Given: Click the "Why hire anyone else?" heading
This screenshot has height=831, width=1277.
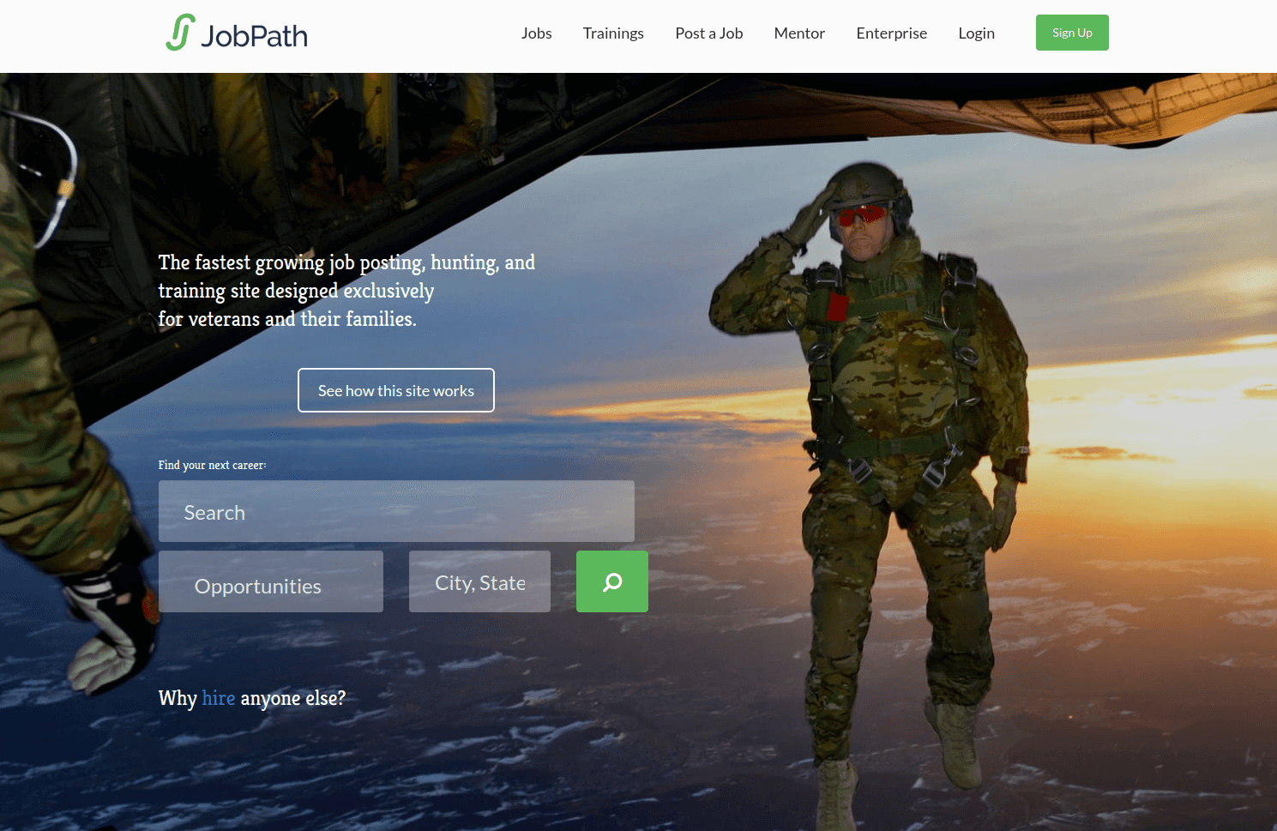Looking at the screenshot, I should tap(251, 698).
